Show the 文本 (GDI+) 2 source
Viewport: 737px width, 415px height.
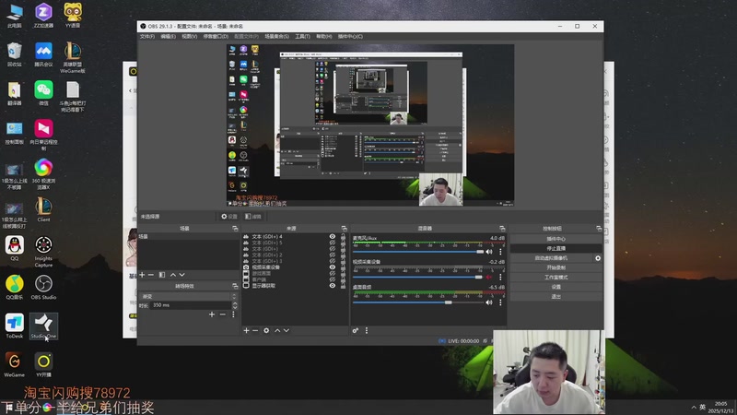point(333,255)
